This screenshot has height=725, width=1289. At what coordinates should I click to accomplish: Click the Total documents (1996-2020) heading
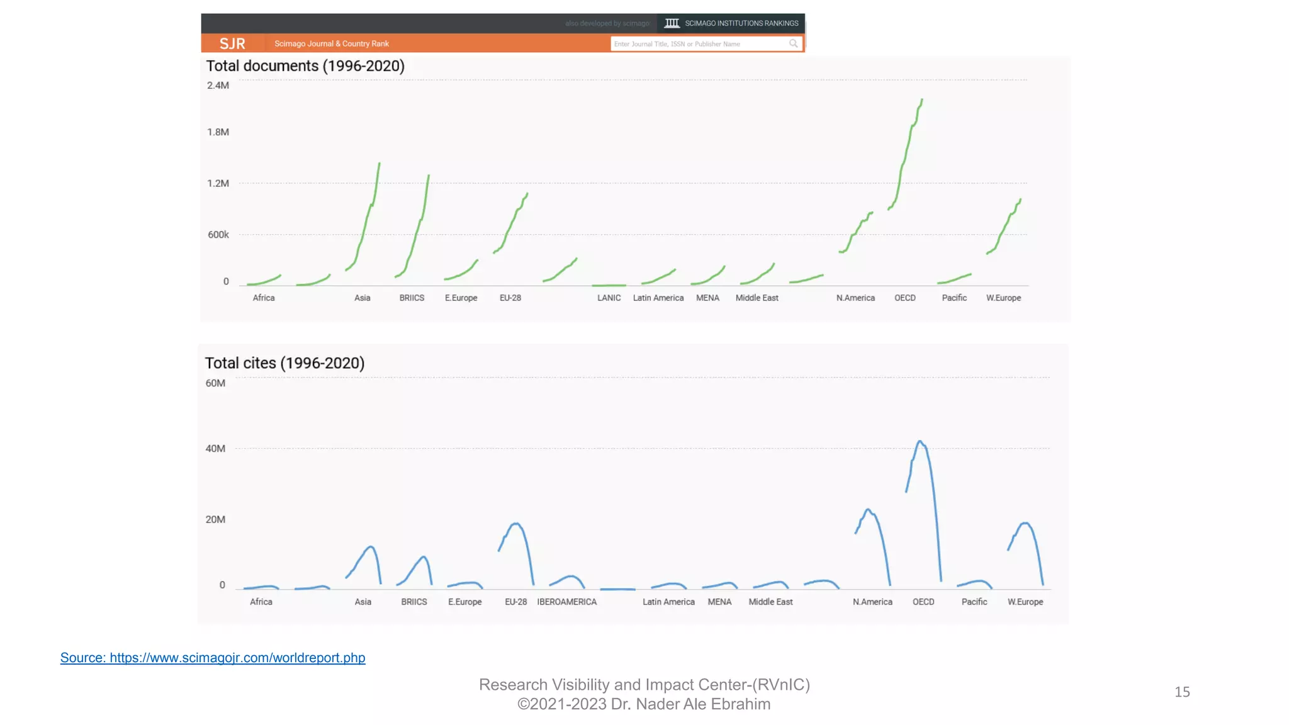click(x=305, y=66)
